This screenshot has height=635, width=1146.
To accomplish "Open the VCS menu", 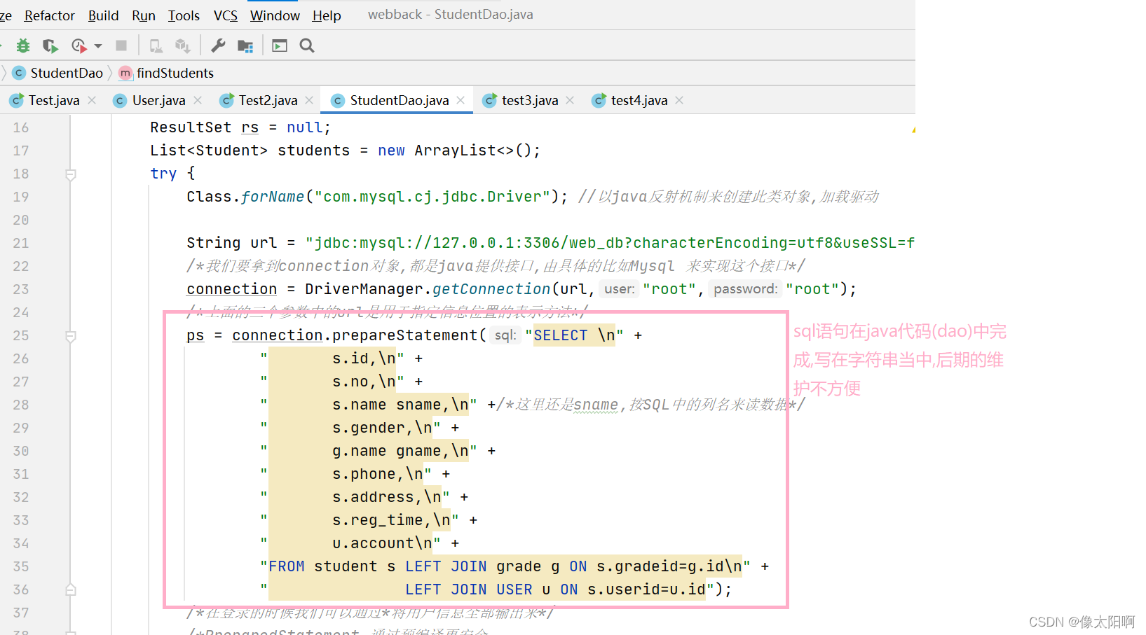I will (x=226, y=15).
